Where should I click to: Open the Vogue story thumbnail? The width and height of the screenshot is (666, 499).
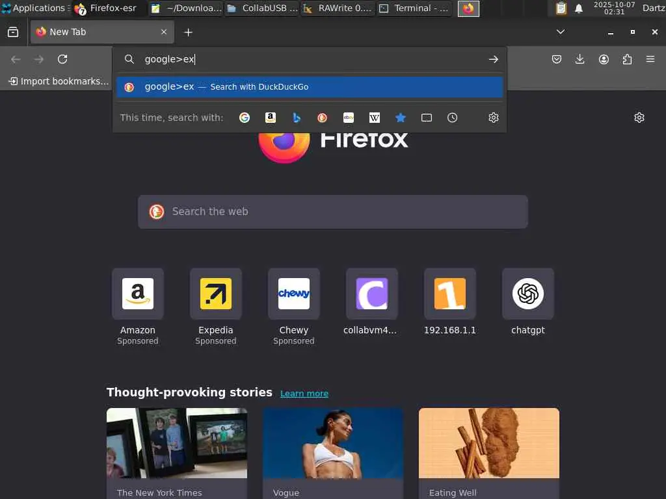[333, 443]
